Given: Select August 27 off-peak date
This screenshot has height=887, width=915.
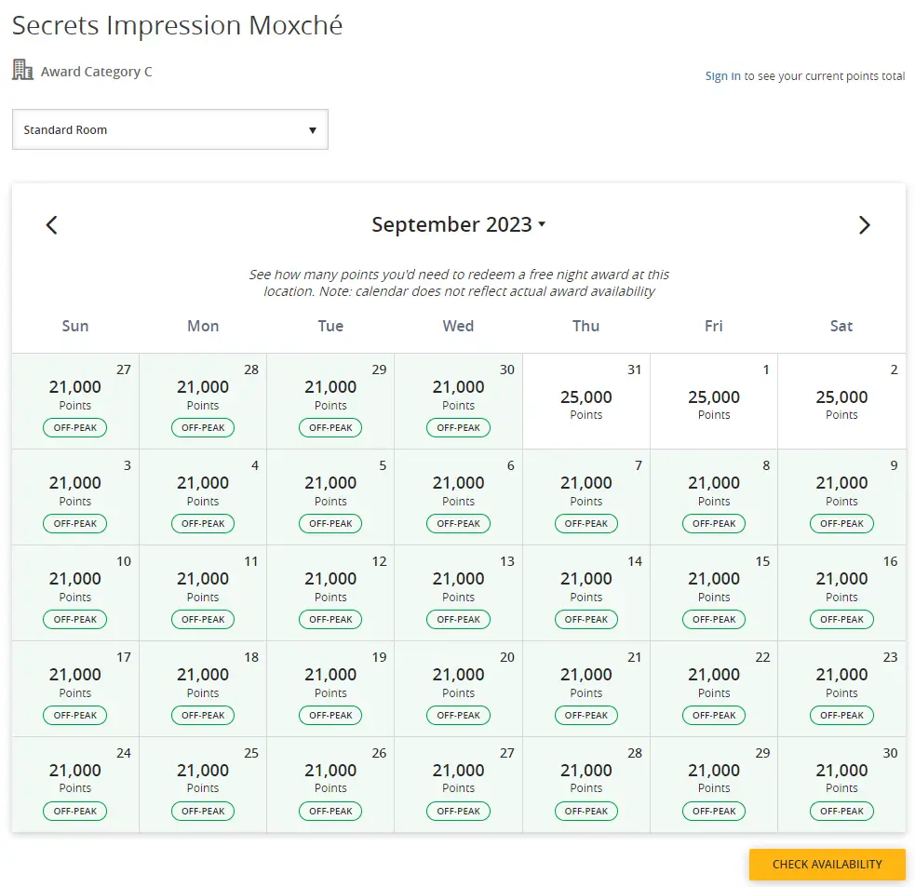Looking at the screenshot, I should [x=75, y=400].
